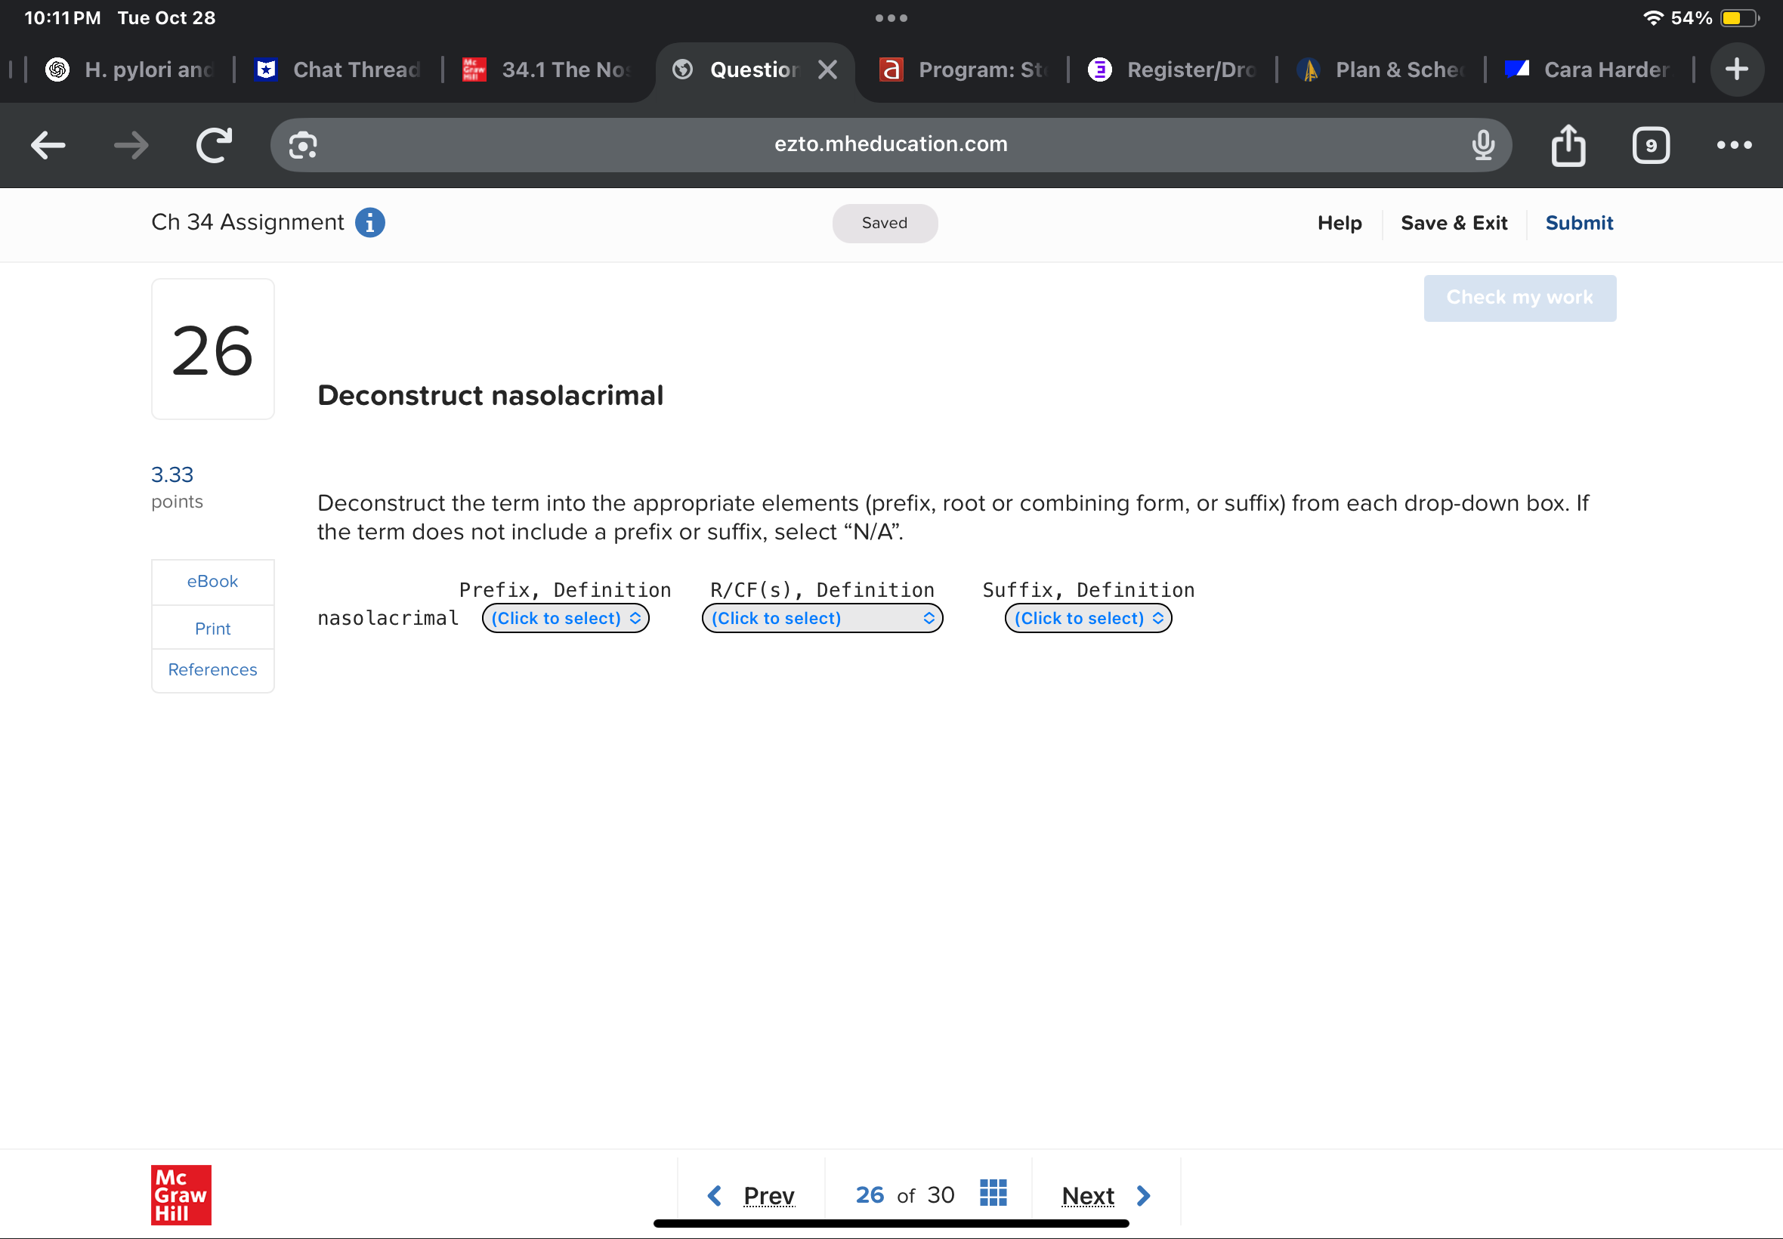The image size is (1783, 1239).
Task: Close the current Question tab
Action: coord(827,70)
